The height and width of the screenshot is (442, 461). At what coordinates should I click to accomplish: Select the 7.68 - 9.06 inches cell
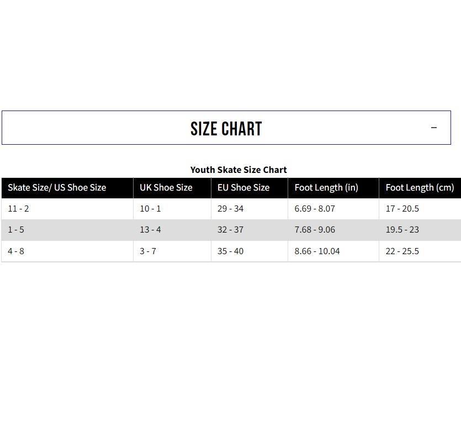(x=315, y=230)
